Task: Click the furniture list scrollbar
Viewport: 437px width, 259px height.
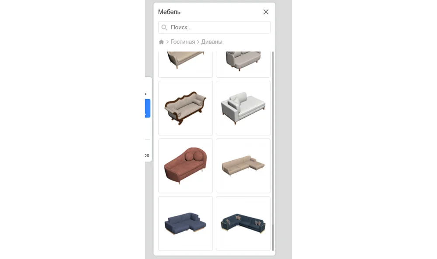Action: tap(273, 151)
